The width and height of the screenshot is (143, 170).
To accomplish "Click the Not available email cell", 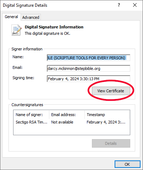I will coord(62,122).
